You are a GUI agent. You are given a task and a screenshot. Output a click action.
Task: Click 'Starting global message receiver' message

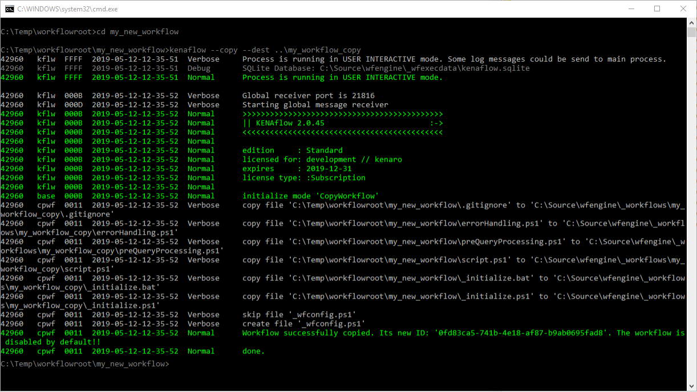(x=315, y=105)
